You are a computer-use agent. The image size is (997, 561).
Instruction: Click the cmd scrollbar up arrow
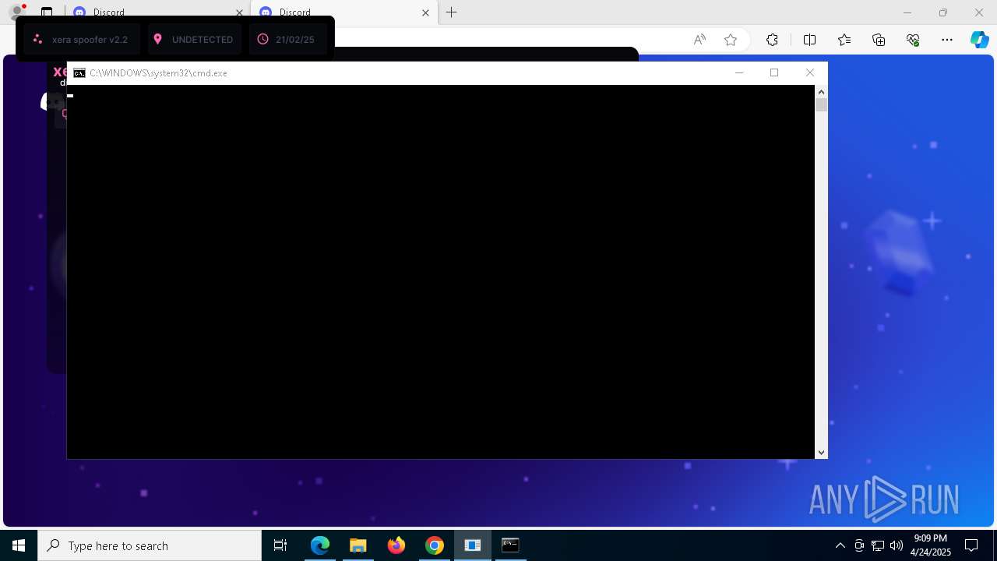pyautogui.click(x=821, y=92)
